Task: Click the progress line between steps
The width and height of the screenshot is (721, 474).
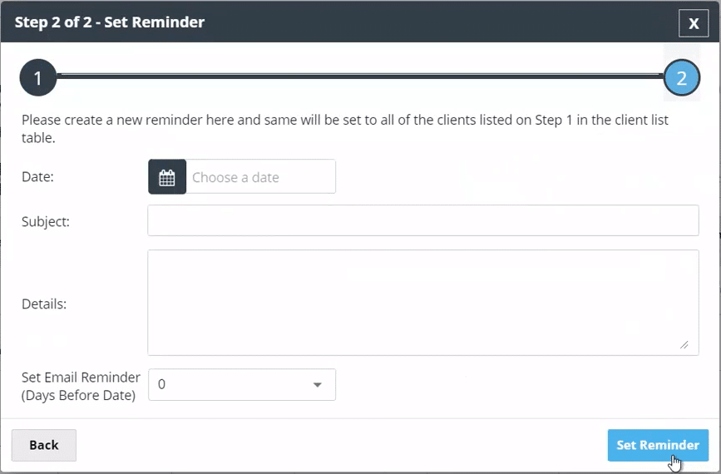Action: coord(359,76)
